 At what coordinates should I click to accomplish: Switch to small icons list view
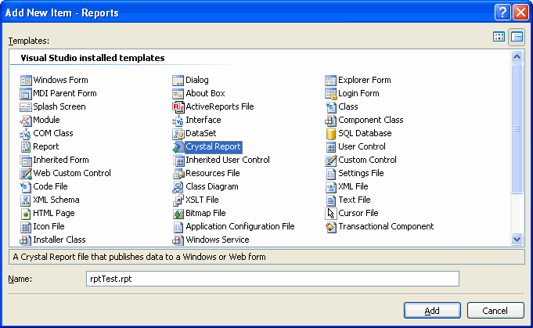click(x=517, y=37)
